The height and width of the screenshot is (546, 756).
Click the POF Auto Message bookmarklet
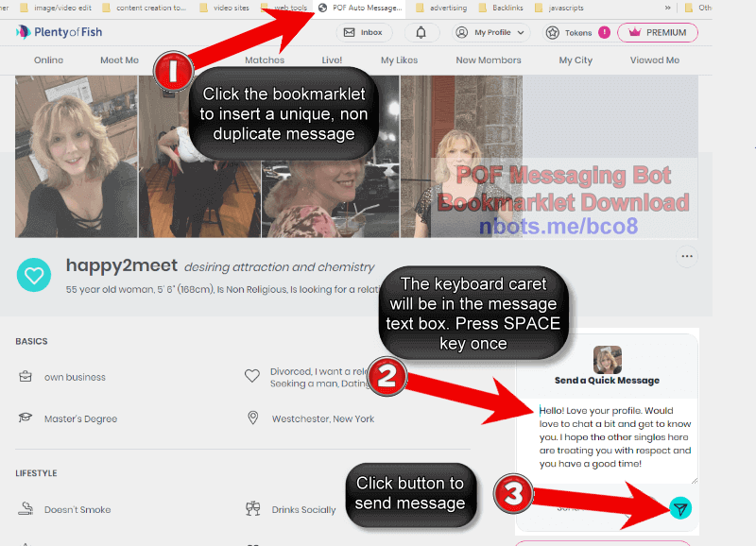pyautogui.click(x=361, y=8)
